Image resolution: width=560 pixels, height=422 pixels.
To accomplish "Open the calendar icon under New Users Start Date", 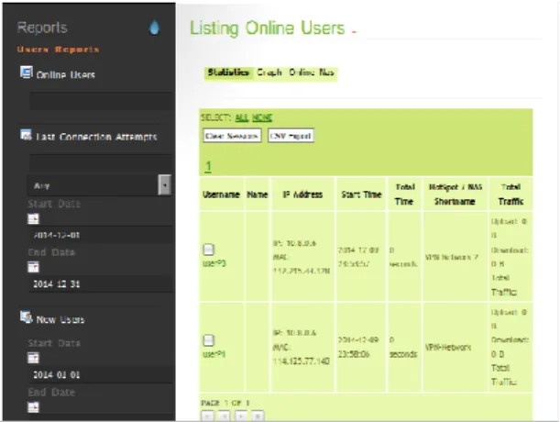I will click(x=33, y=358).
